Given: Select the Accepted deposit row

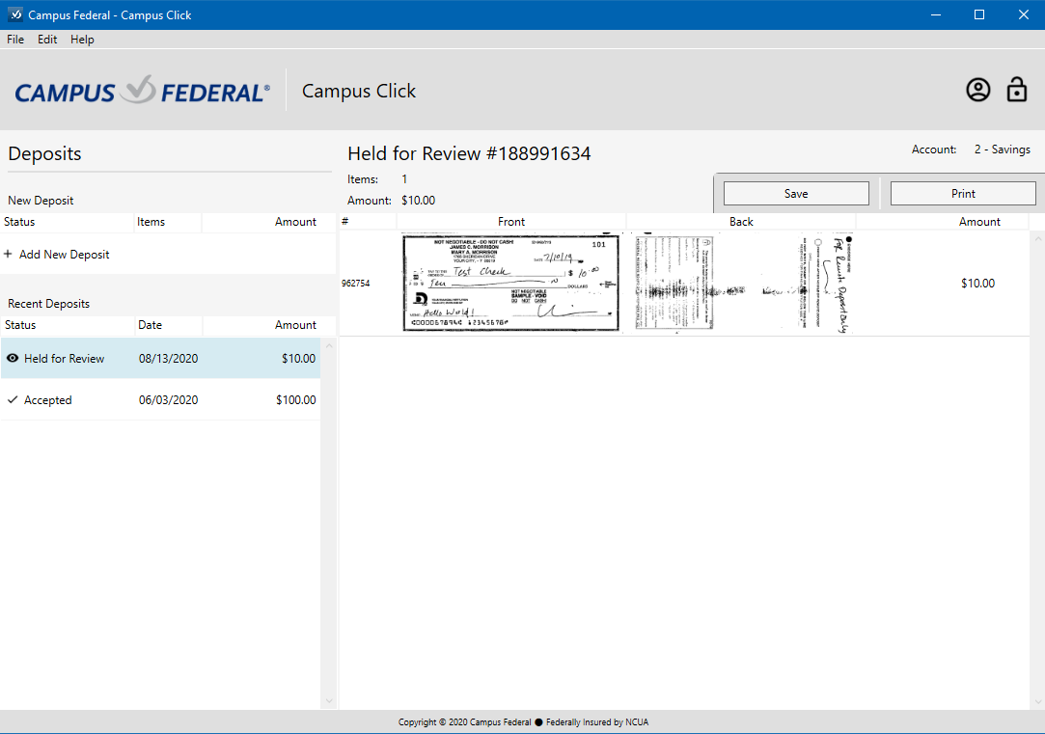Looking at the screenshot, I should click(x=160, y=399).
